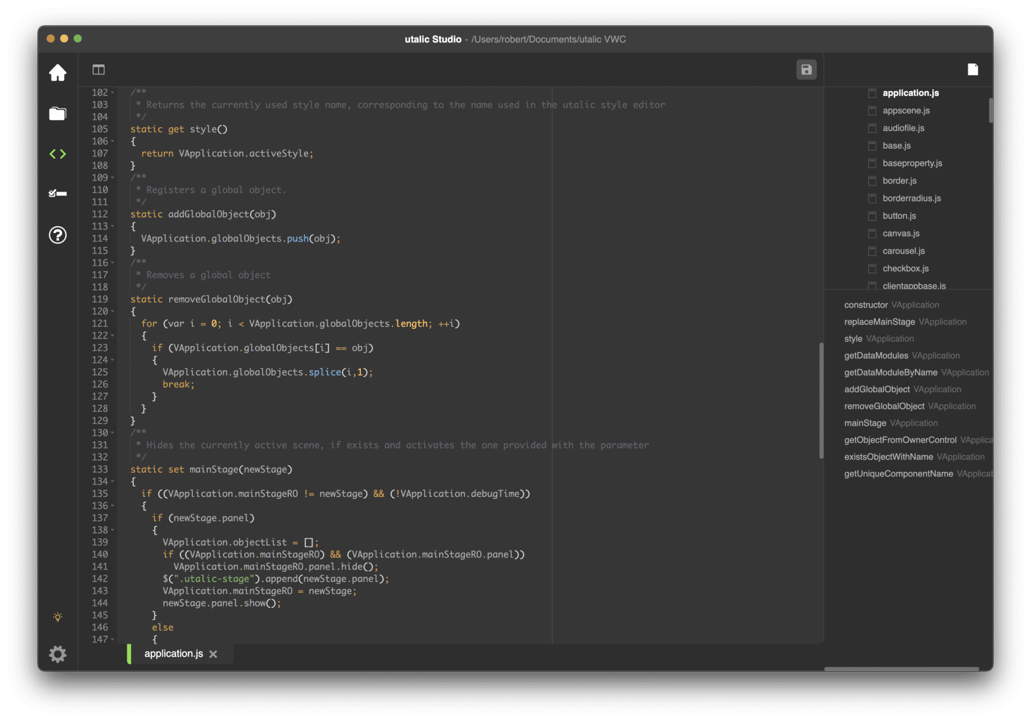Image resolution: width=1031 pixels, height=721 pixels.
Task: Select the application.js editor tab
Action: coord(173,653)
